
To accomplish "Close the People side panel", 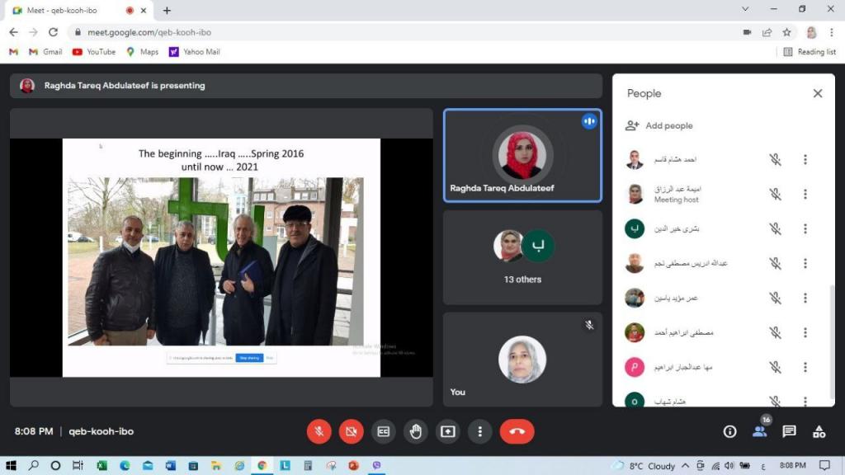I will click(817, 94).
